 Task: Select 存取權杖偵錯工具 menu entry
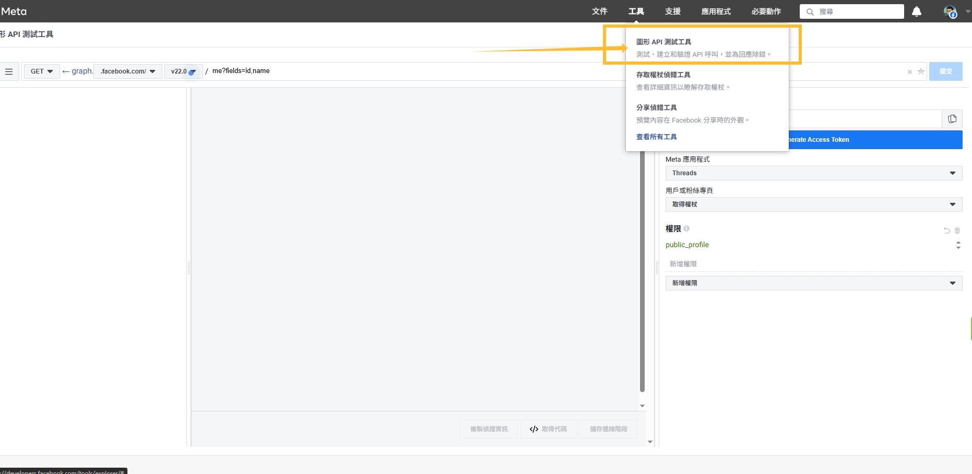[707, 80]
